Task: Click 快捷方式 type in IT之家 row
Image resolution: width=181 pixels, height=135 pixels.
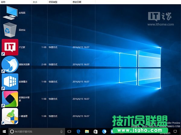Action: (x=53, y=47)
